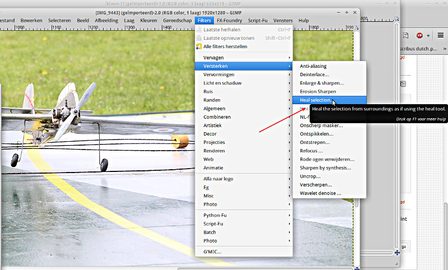Click the small image icon in browser page
The image size is (448, 270).
[403, 83]
